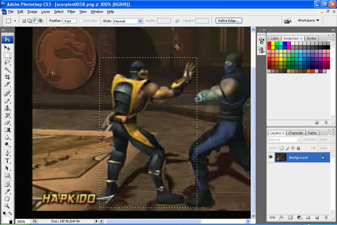Select the History Brush tool
337x225 pixels.
(x=7, y=115)
